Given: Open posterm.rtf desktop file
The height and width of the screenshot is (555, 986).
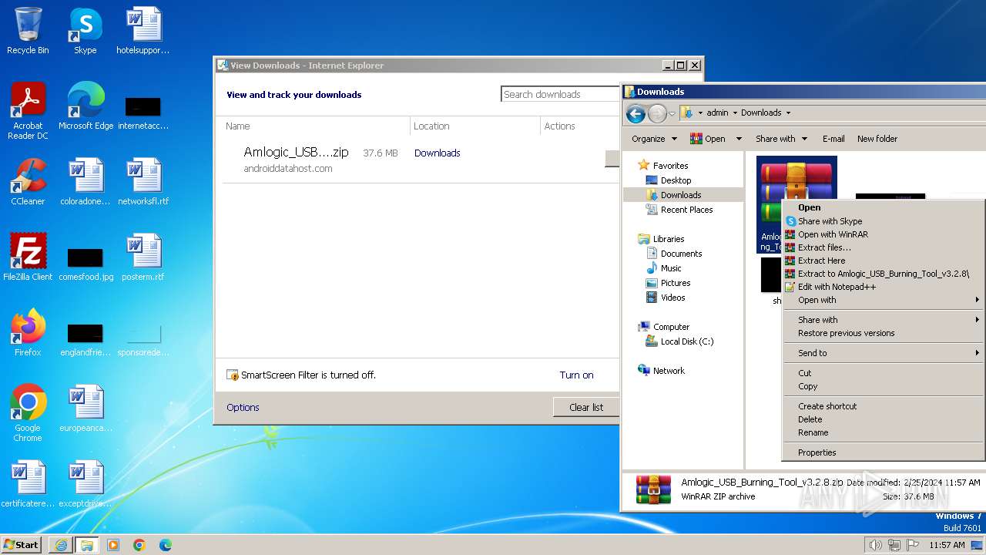Looking at the screenshot, I should click(x=143, y=257).
